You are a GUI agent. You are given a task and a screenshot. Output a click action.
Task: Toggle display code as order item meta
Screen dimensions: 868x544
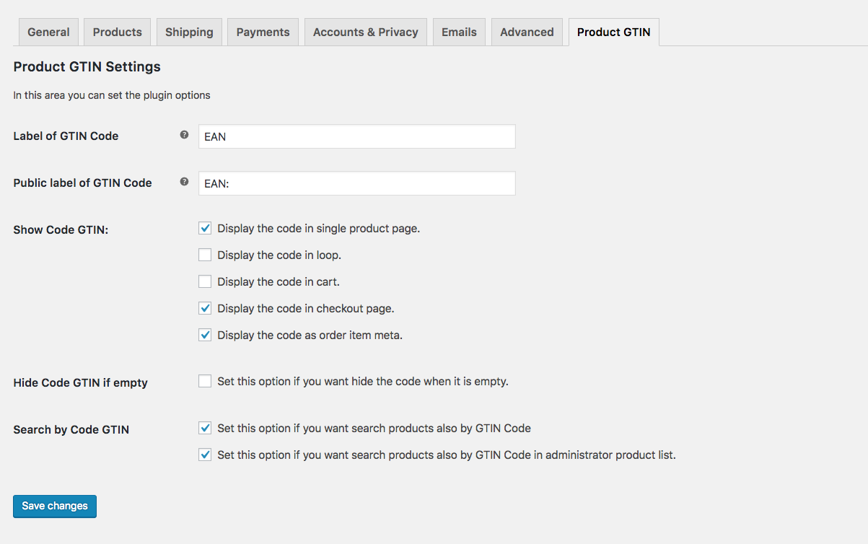(205, 335)
